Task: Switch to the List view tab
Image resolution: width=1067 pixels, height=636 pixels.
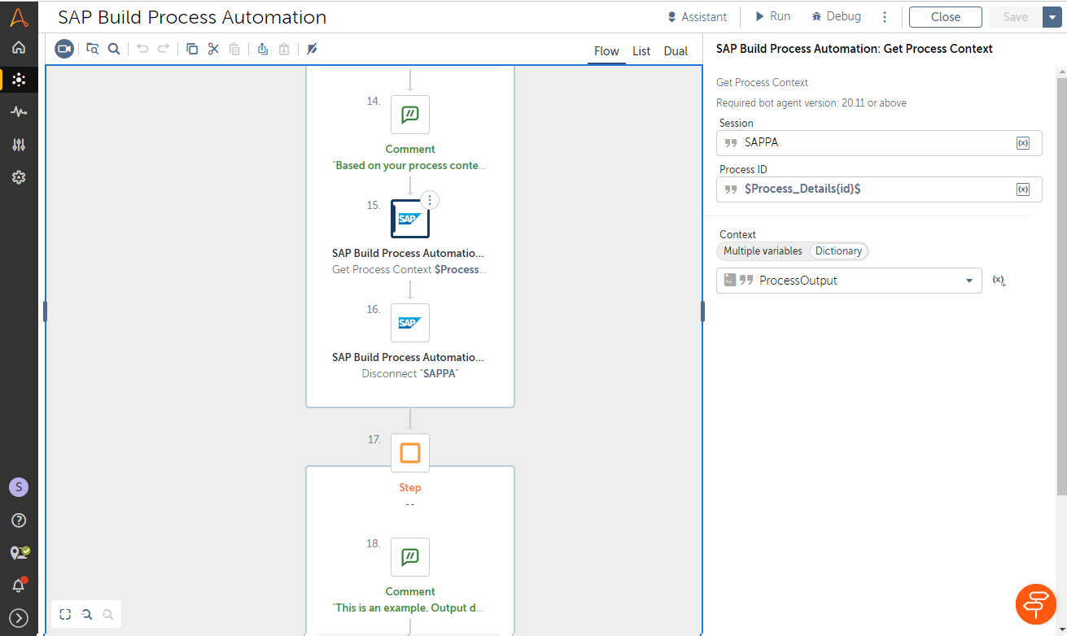Action: tap(641, 51)
